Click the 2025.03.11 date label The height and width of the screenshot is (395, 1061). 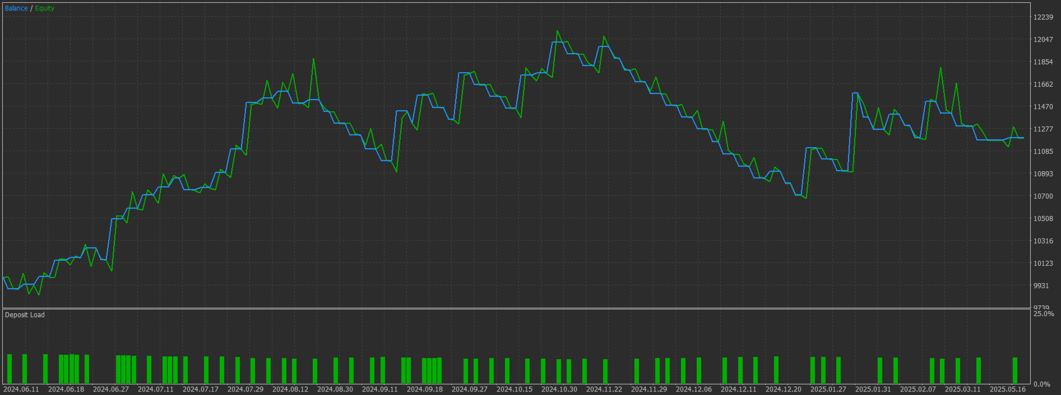coord(963,389)
